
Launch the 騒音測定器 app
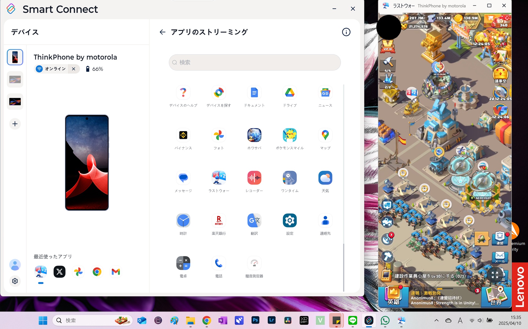(254, 263)
